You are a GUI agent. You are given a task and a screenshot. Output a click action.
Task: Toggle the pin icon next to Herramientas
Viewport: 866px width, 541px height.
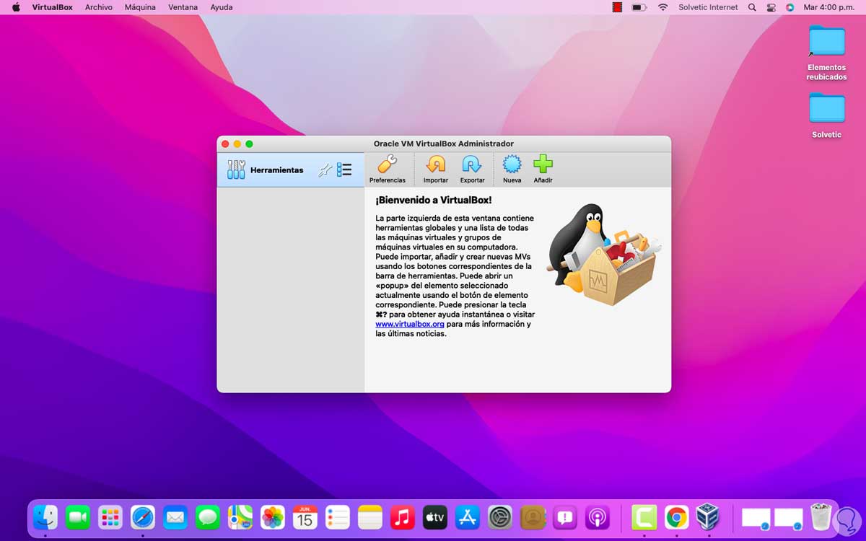coord(325,170)
